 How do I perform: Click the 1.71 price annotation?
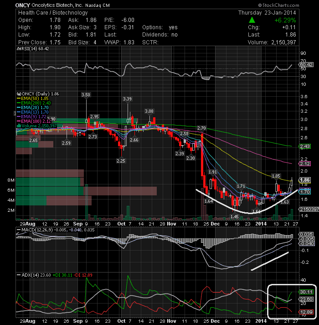pos(241,186)
